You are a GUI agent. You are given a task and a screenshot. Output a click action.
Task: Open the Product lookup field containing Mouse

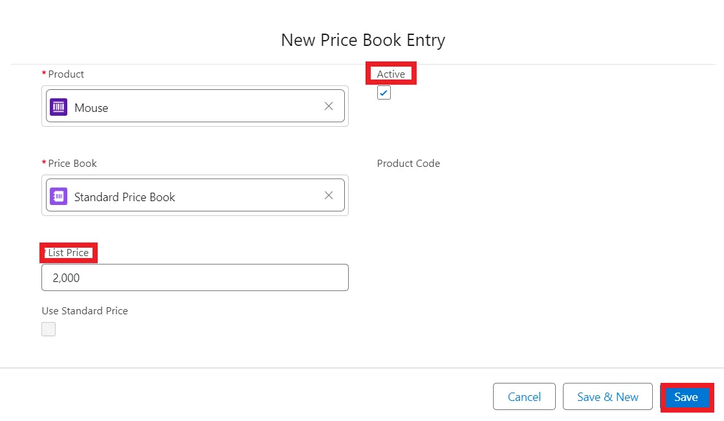[x=194, y=107]
